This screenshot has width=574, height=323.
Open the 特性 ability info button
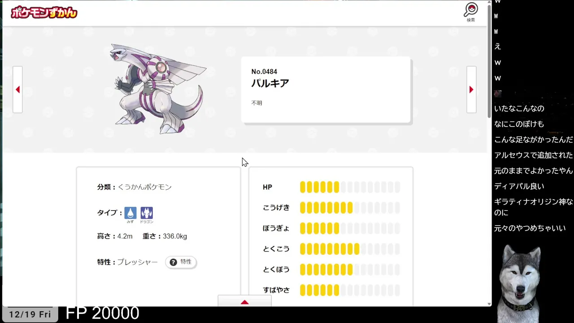pos(181,262)
